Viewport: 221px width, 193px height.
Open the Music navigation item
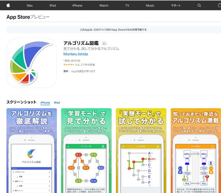[150, 6]
